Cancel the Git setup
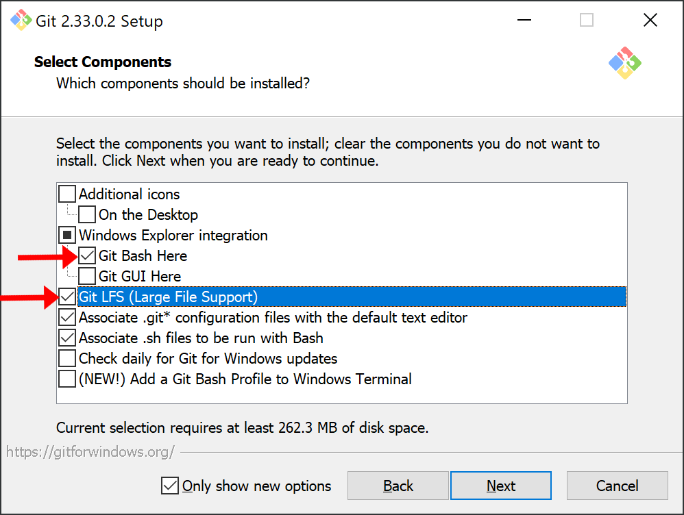 618,486
